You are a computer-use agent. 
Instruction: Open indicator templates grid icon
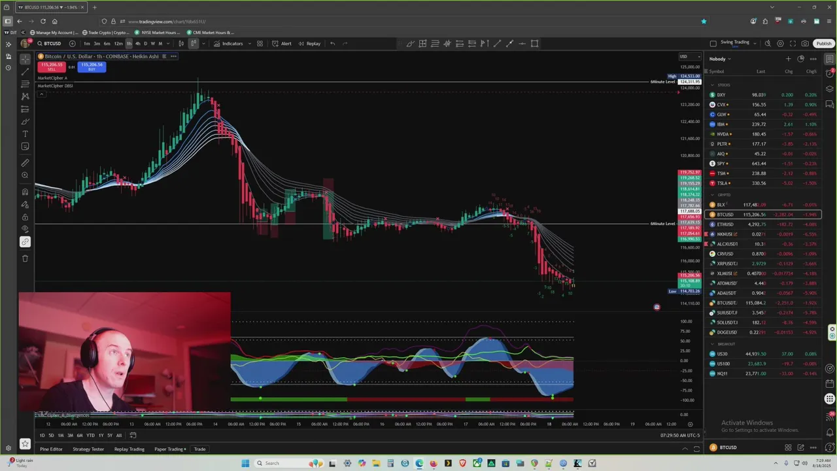[x=260, y=44]
